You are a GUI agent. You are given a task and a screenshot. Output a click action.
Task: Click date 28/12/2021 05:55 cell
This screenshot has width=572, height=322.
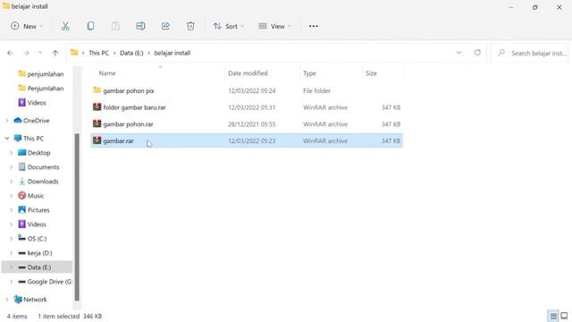[x=252, y=124]
